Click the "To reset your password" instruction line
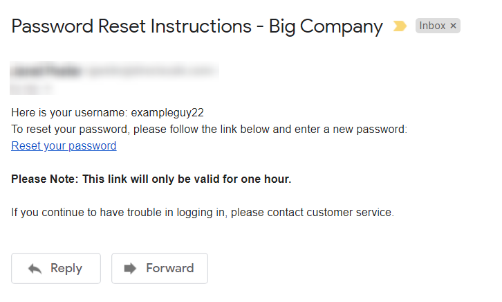Image resolution: width=502 pixels, height=302 pixels. (209, 130)
